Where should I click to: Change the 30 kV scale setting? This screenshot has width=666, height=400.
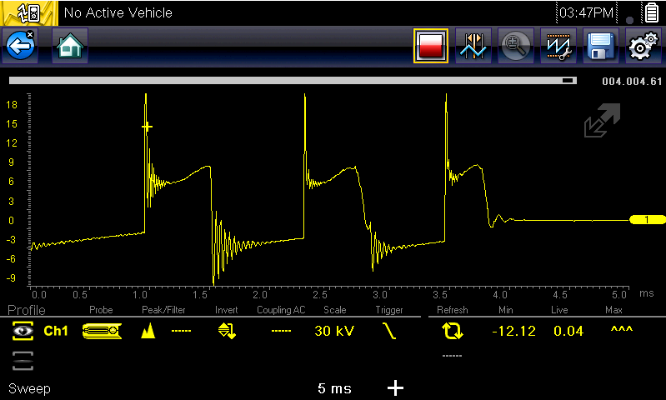point(334,331)
